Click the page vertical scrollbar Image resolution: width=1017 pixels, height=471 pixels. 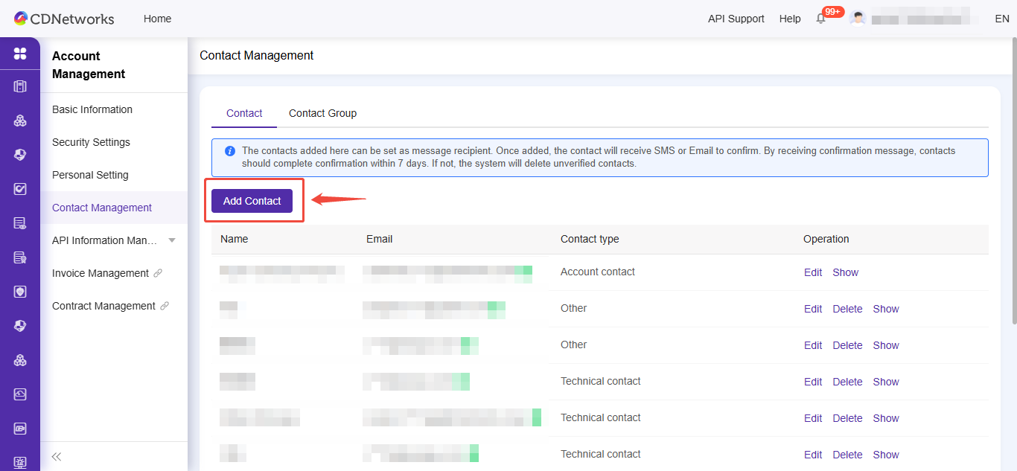click(1013, 186)
